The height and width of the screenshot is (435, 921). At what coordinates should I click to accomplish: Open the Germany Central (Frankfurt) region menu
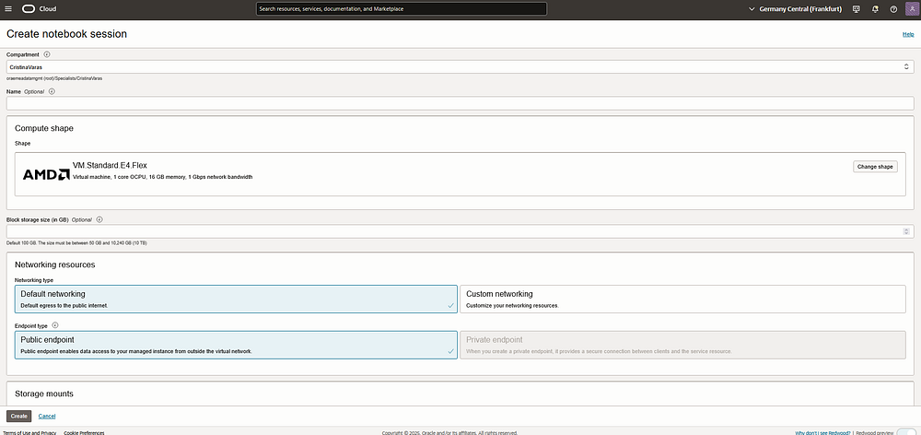[796, 9]
